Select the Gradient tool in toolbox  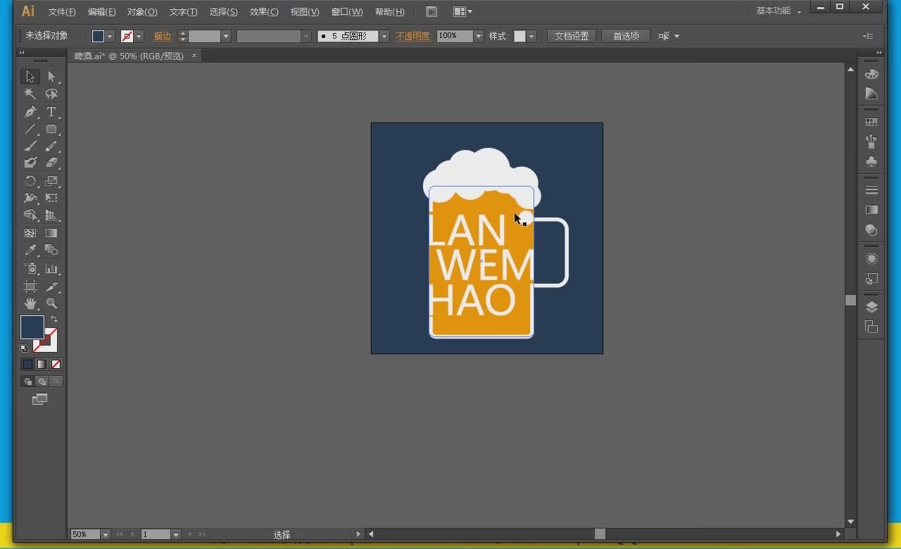coord(51,233)
